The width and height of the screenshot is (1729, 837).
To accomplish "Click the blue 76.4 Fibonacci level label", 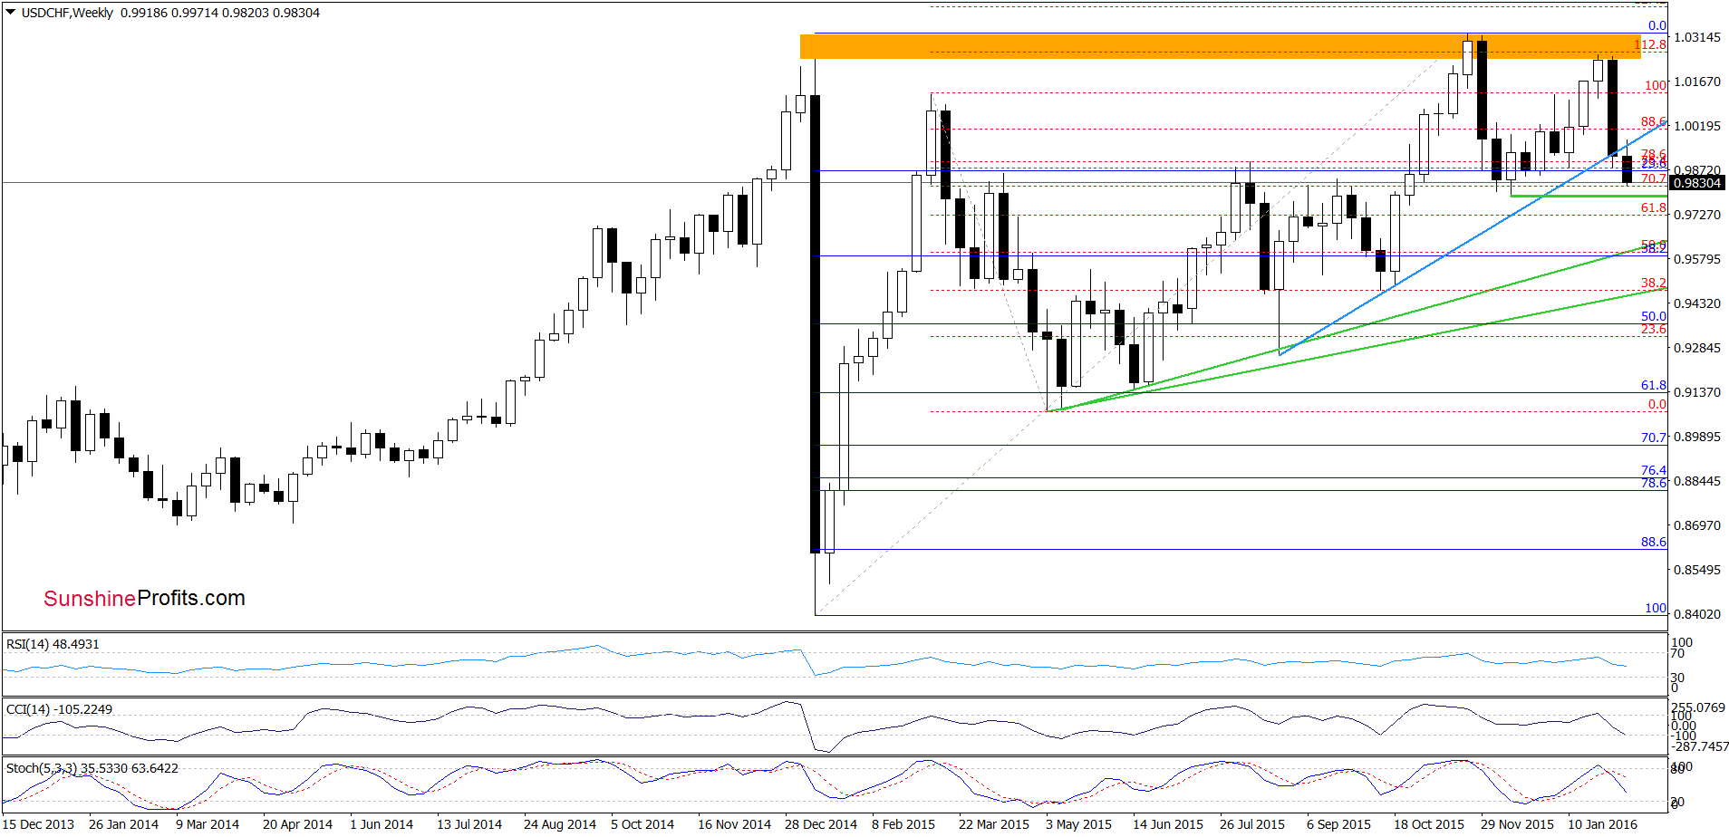I will coord(1654,470).
